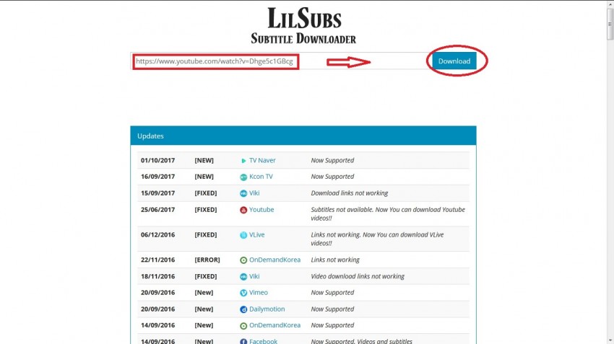The height and width of the screenshot is (344, 614).
Task: Open the Dailymotion link
Action: [x=267, y=309]
